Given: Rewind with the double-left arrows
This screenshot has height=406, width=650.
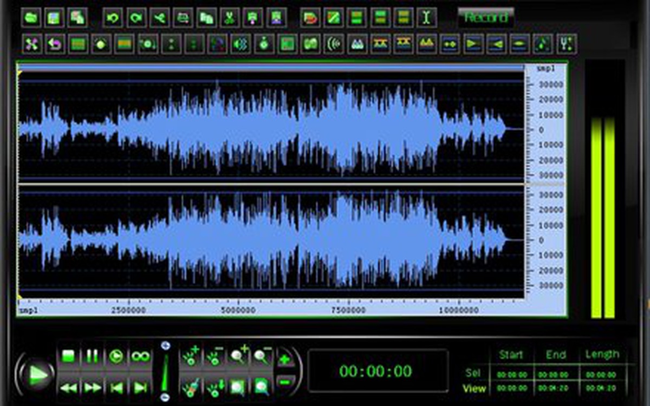Looking at the screenshot, I should (68, 387).
